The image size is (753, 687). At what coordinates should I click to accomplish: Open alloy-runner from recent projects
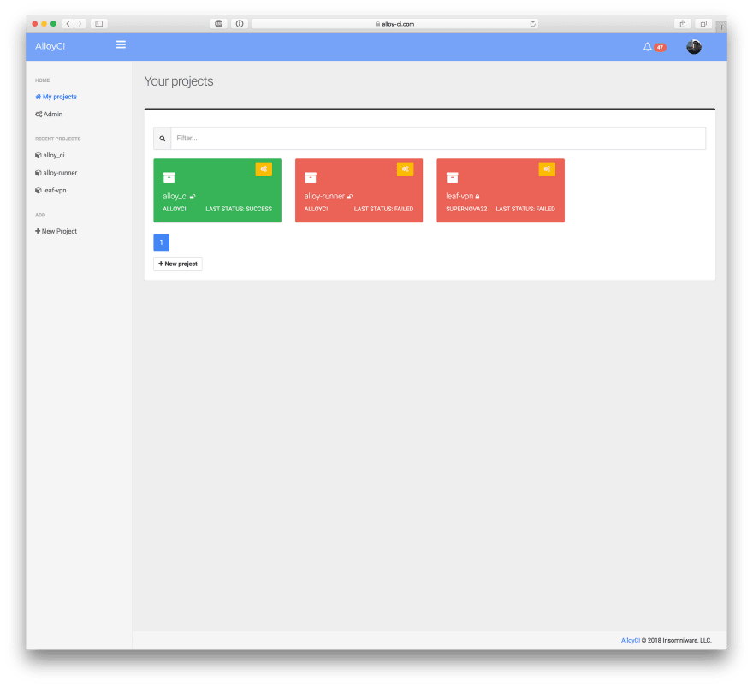click(56, 173)
